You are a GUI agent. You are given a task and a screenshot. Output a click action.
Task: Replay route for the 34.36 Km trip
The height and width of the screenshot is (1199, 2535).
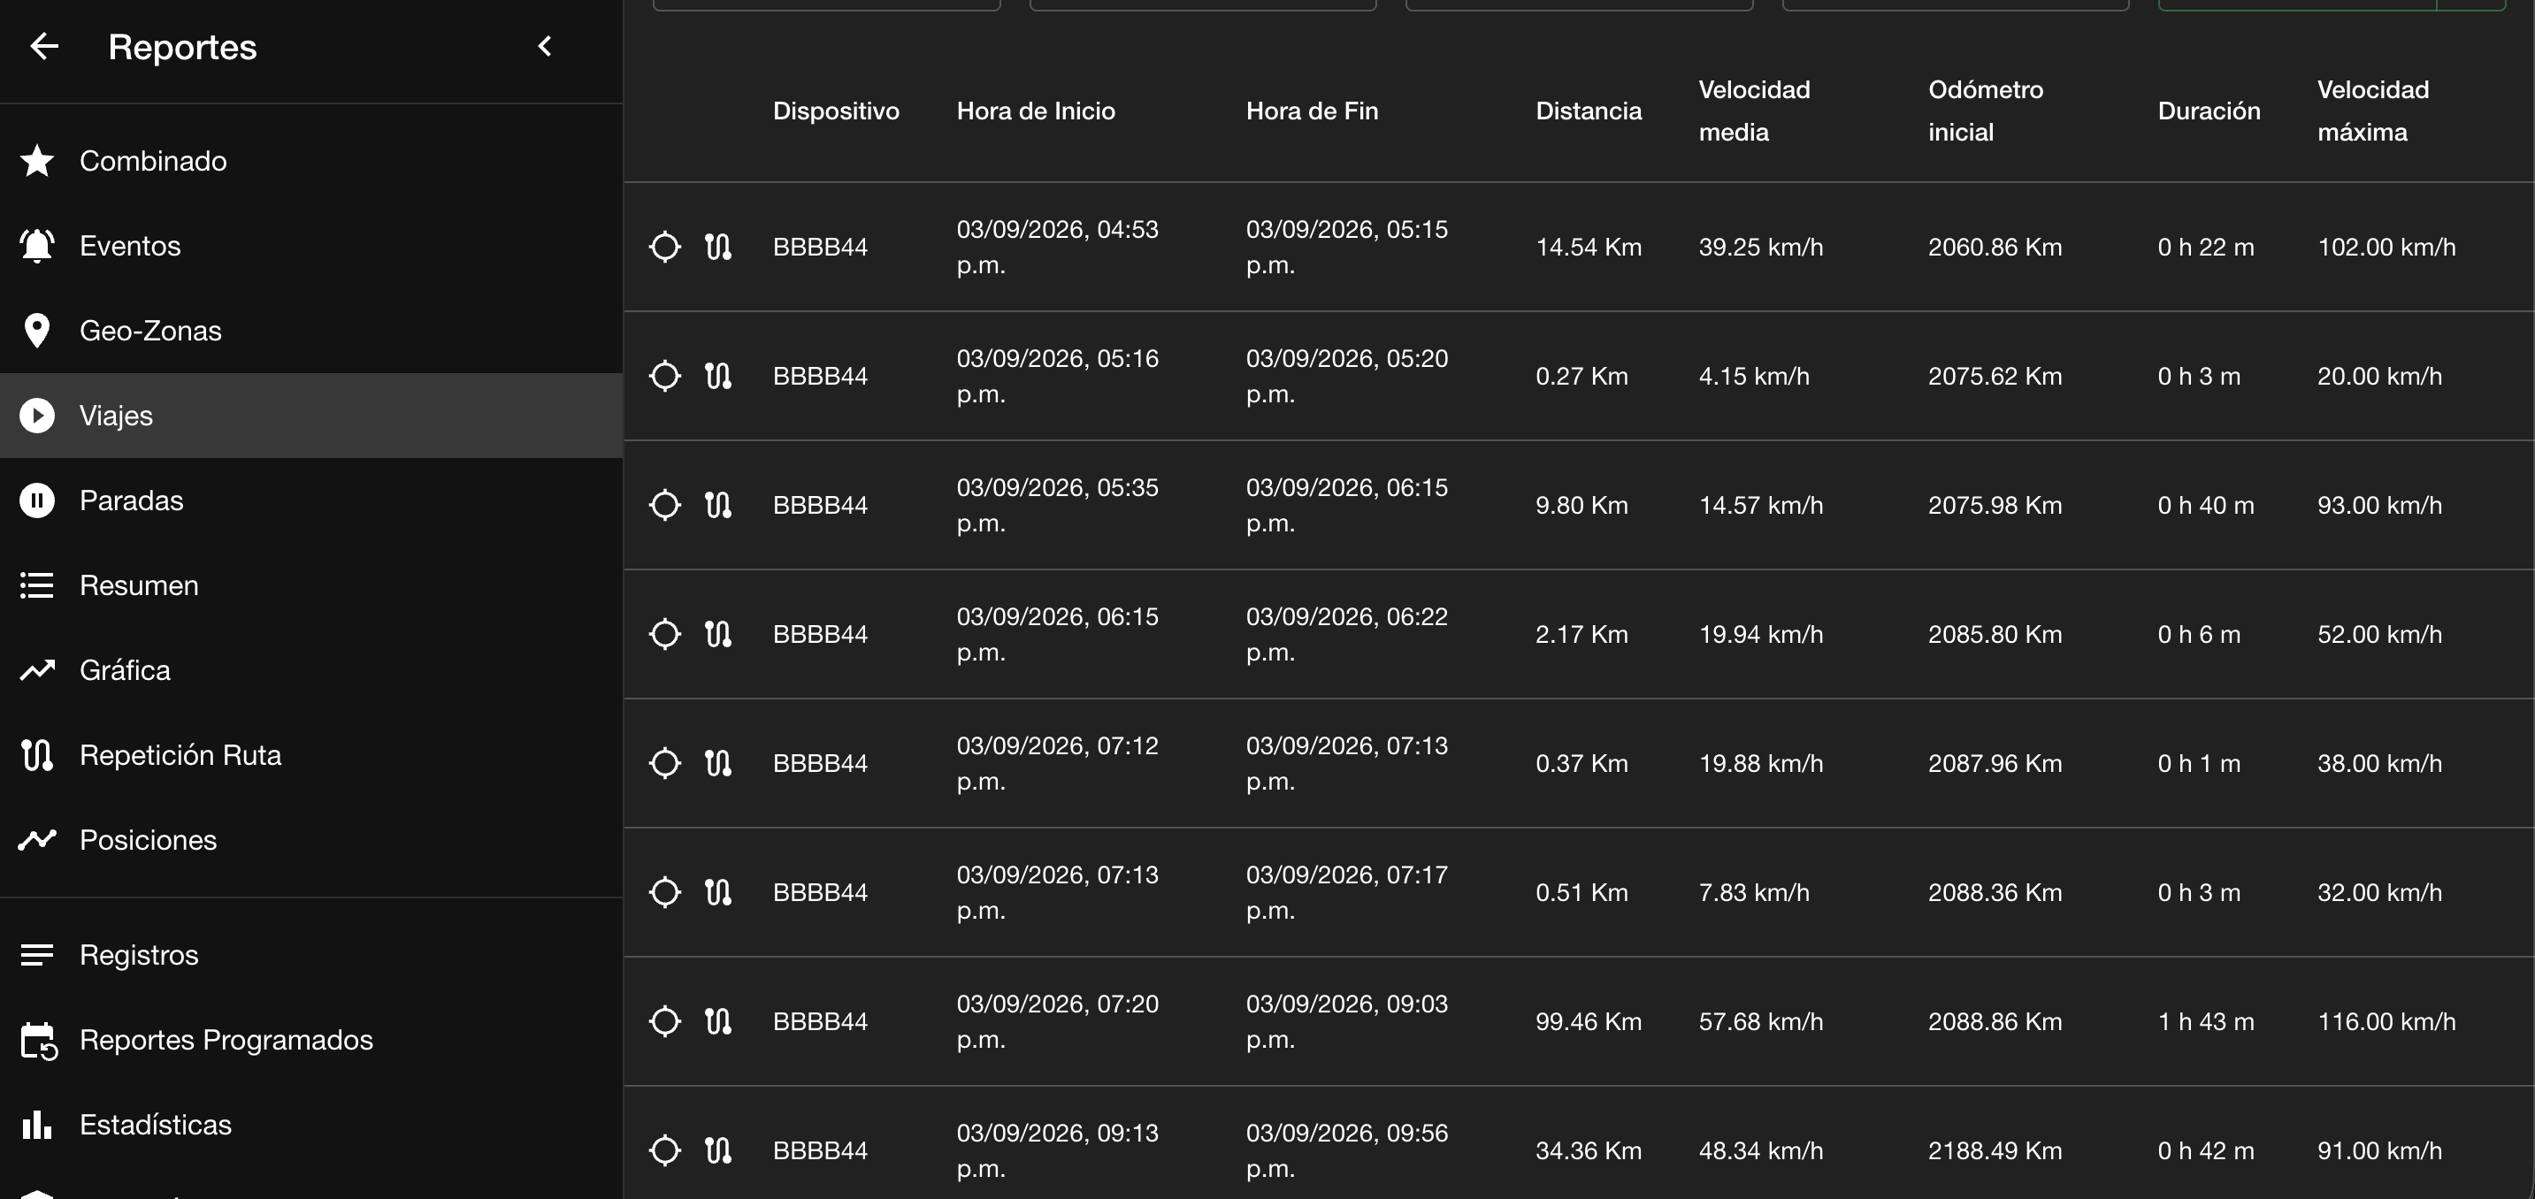pyautogui.click(x=718, y=1149)
